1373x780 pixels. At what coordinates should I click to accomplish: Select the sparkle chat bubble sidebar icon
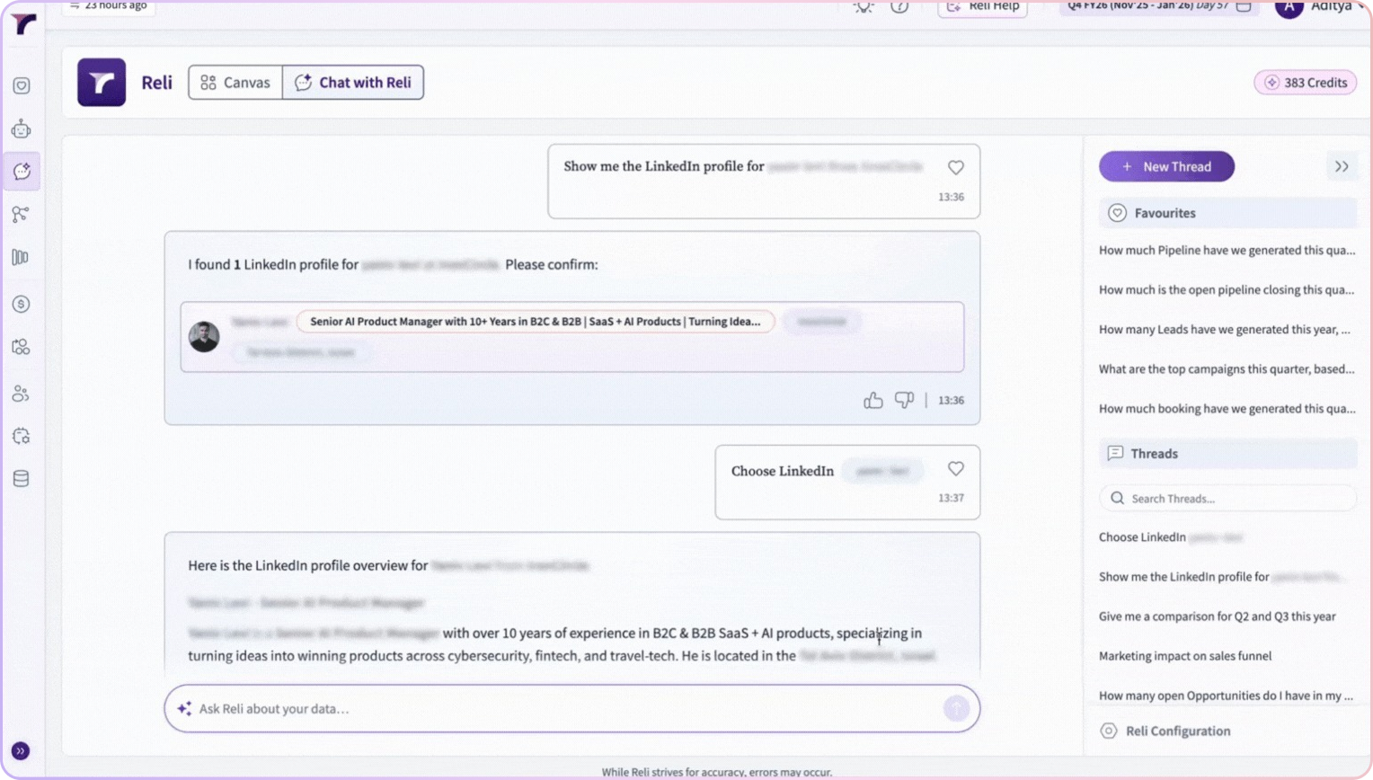click(22, 171)
